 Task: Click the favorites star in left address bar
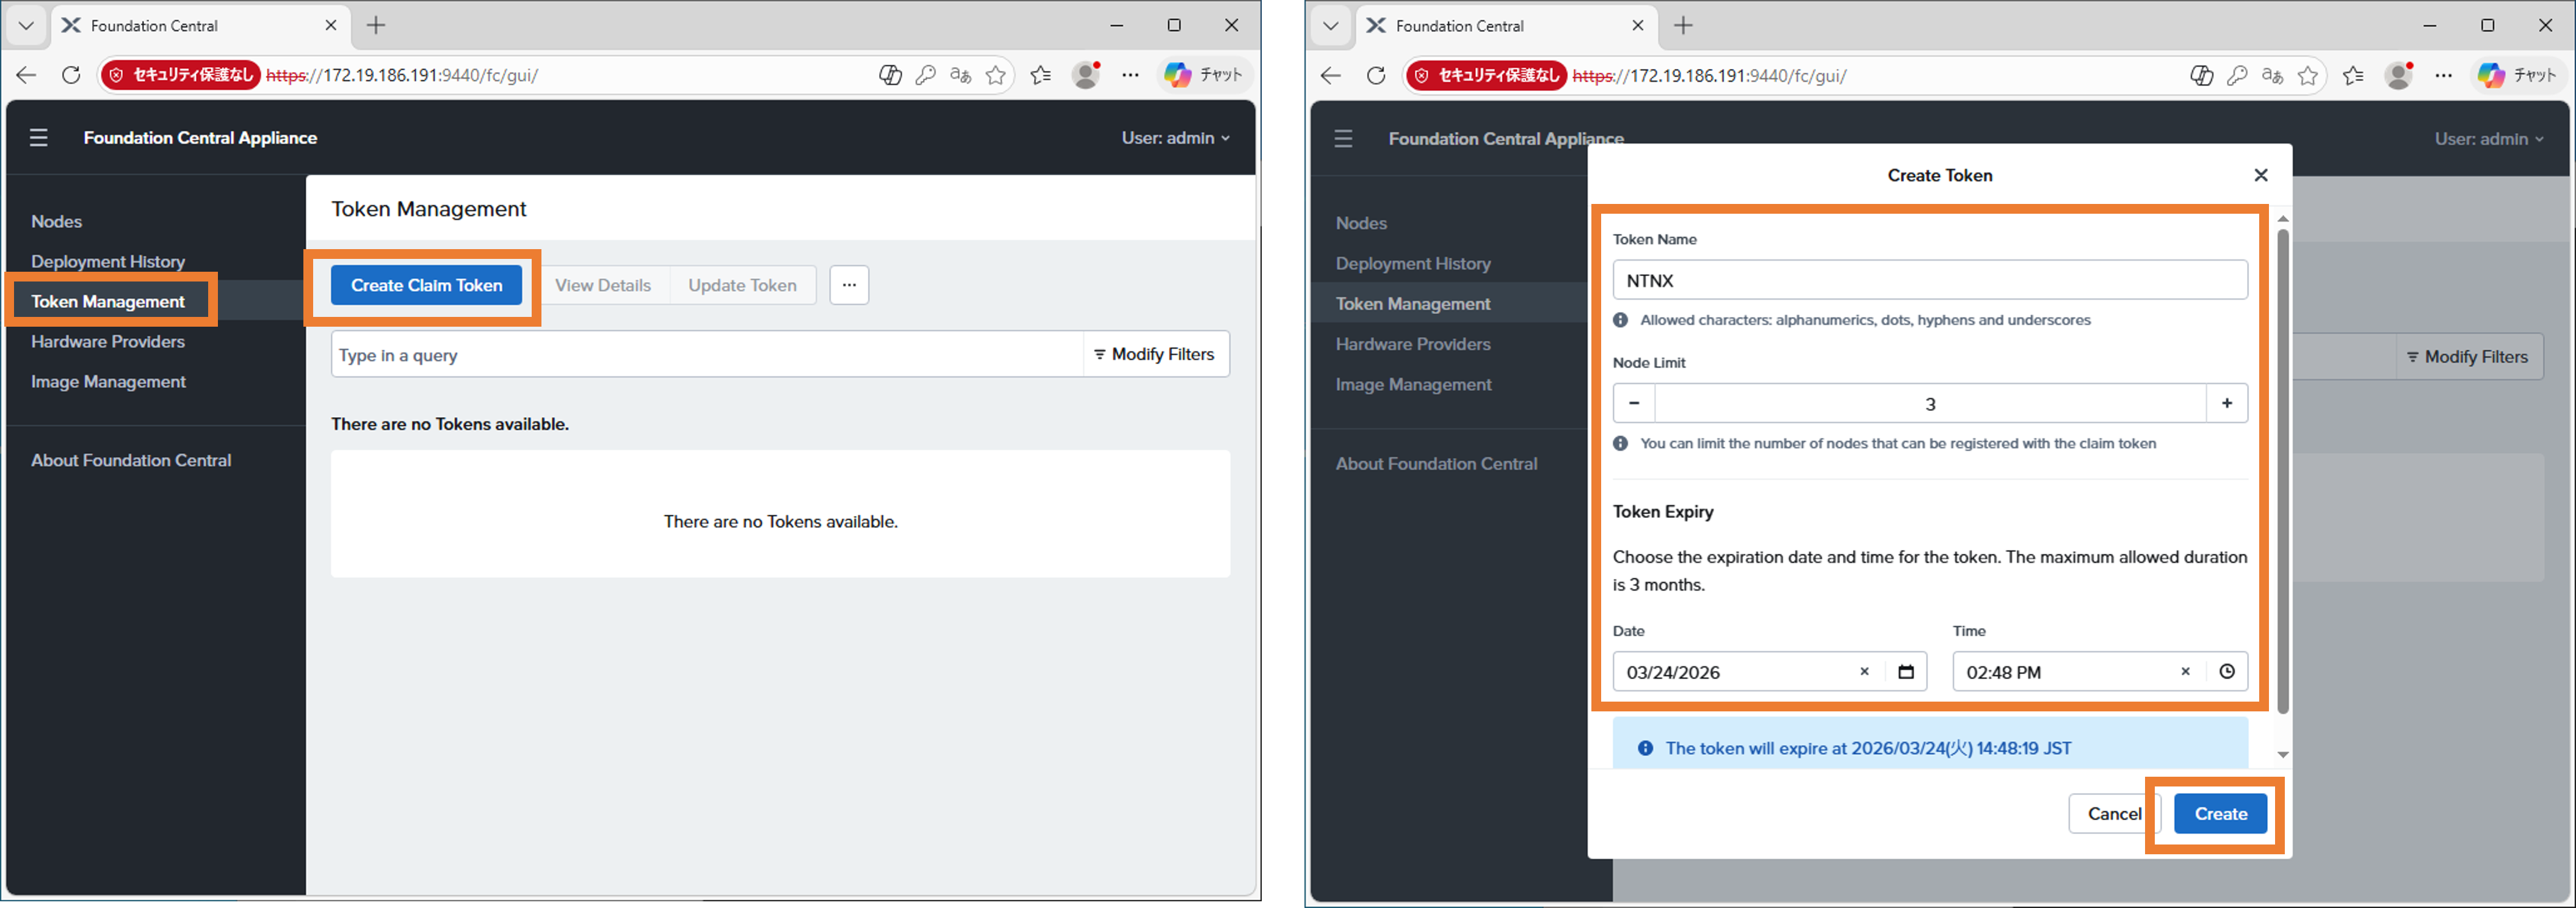coord(996,75)
